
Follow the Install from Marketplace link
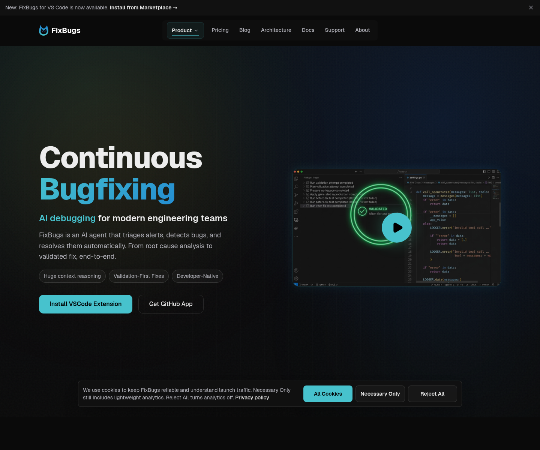tap(143, 7)
